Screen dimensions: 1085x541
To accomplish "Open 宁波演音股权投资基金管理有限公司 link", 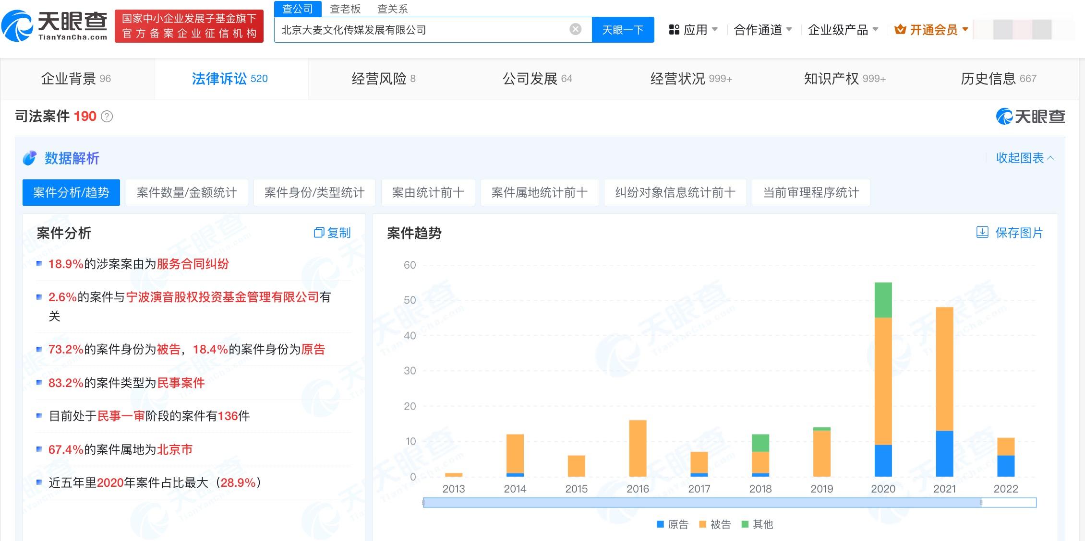I will click(x=222, y=297).
